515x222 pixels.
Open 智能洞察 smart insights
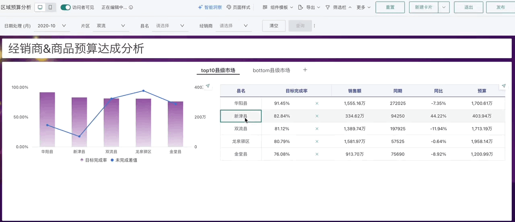[210, 7]
